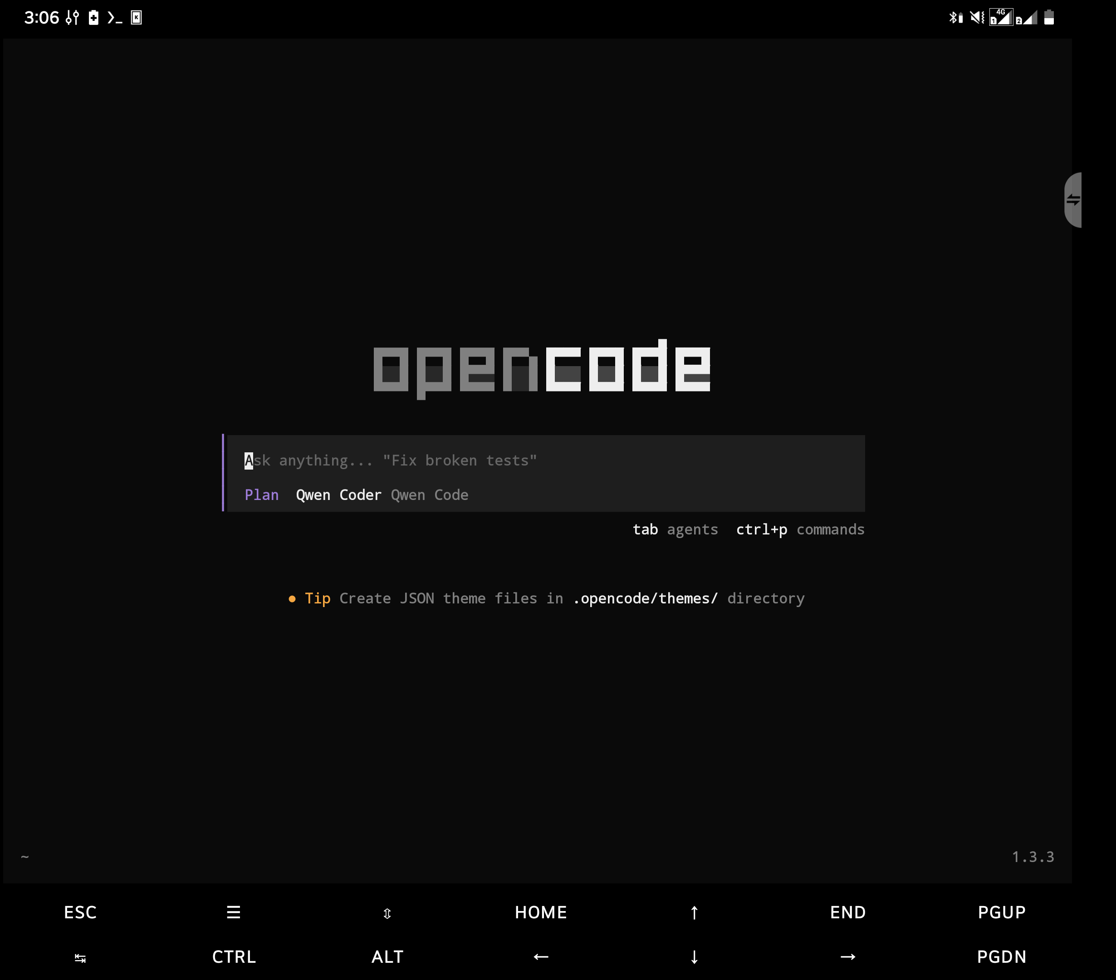Click the '.opencode/themes/' path text
This screenshot has width=1116, height=980.
click(x=646, y=598)
